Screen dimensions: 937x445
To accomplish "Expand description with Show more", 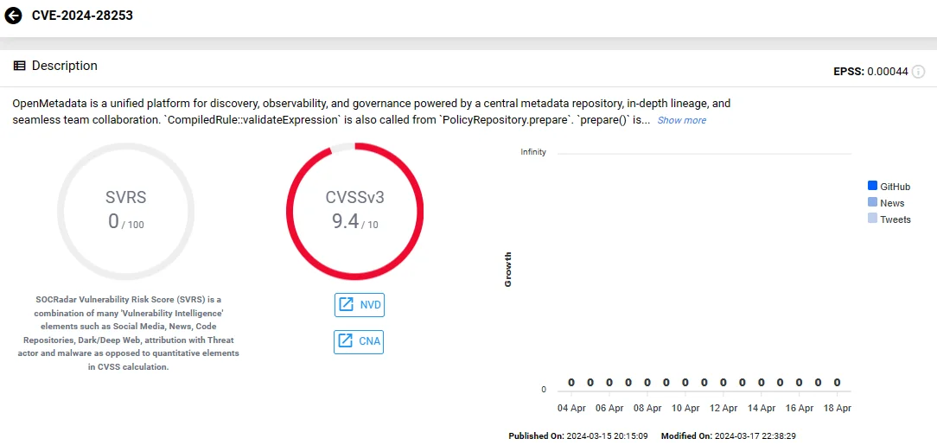I will click(682, 120).
